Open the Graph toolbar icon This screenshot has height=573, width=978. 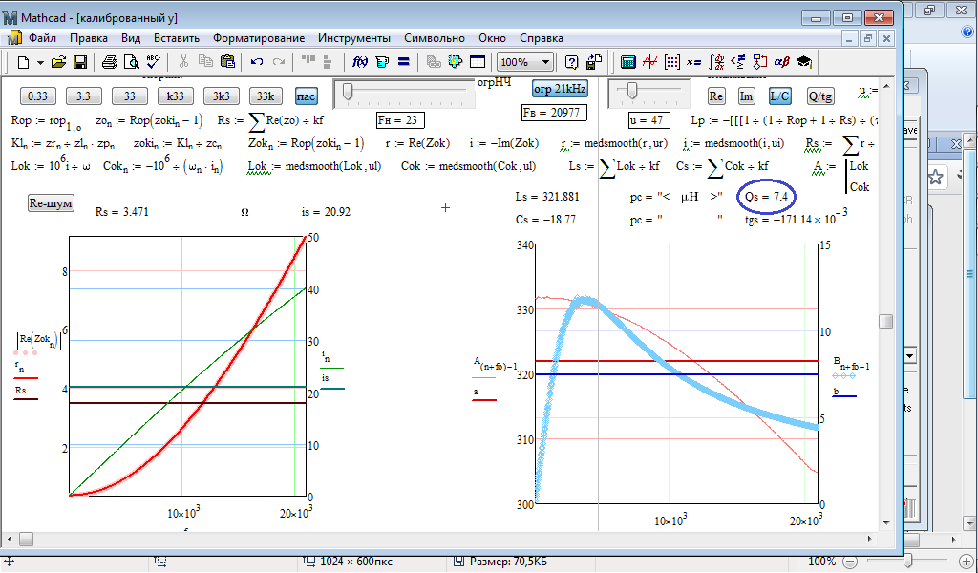(x=649, y=62)
